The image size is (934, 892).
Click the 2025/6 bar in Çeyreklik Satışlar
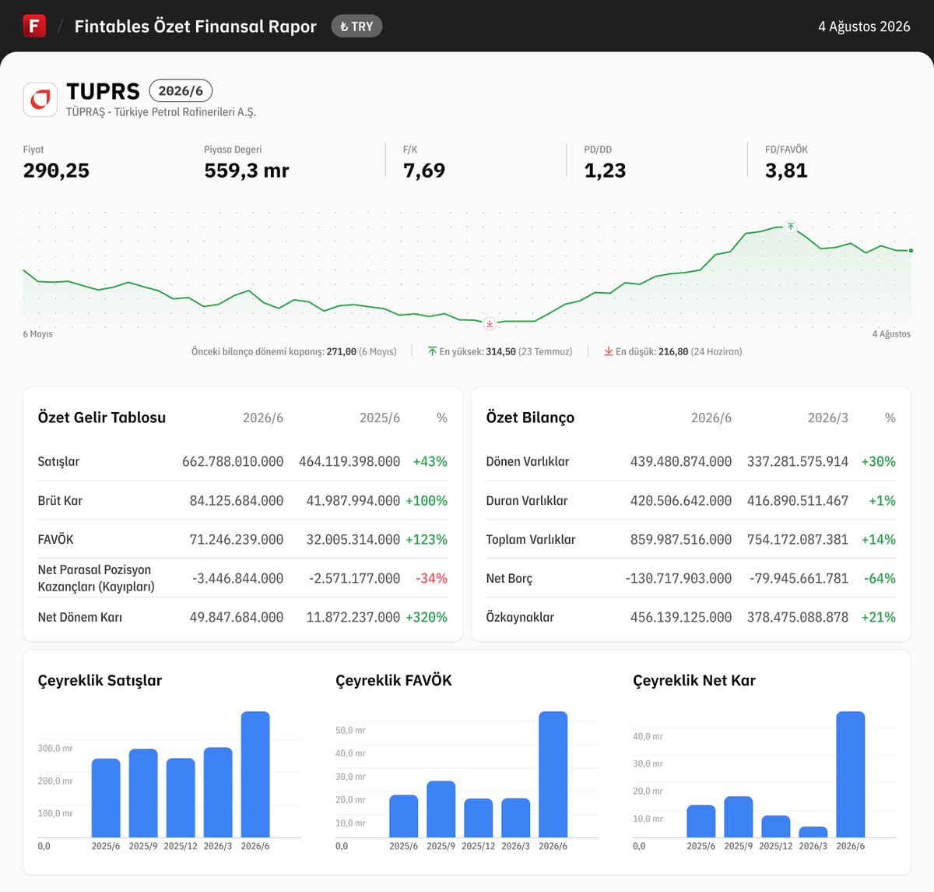pos(106,798)
